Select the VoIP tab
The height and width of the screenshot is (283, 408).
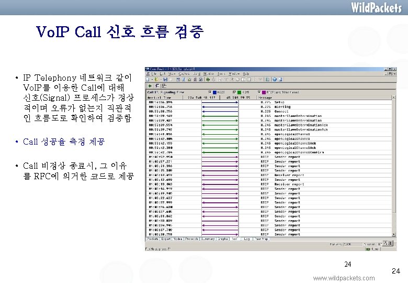click(x=235, y=239)
